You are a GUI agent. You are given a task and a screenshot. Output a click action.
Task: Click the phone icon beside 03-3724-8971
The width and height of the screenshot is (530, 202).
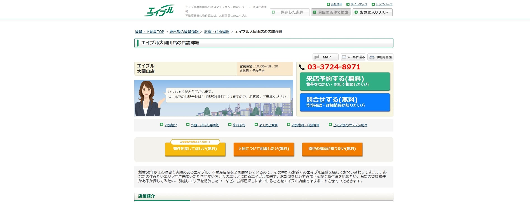coord(302,67)
